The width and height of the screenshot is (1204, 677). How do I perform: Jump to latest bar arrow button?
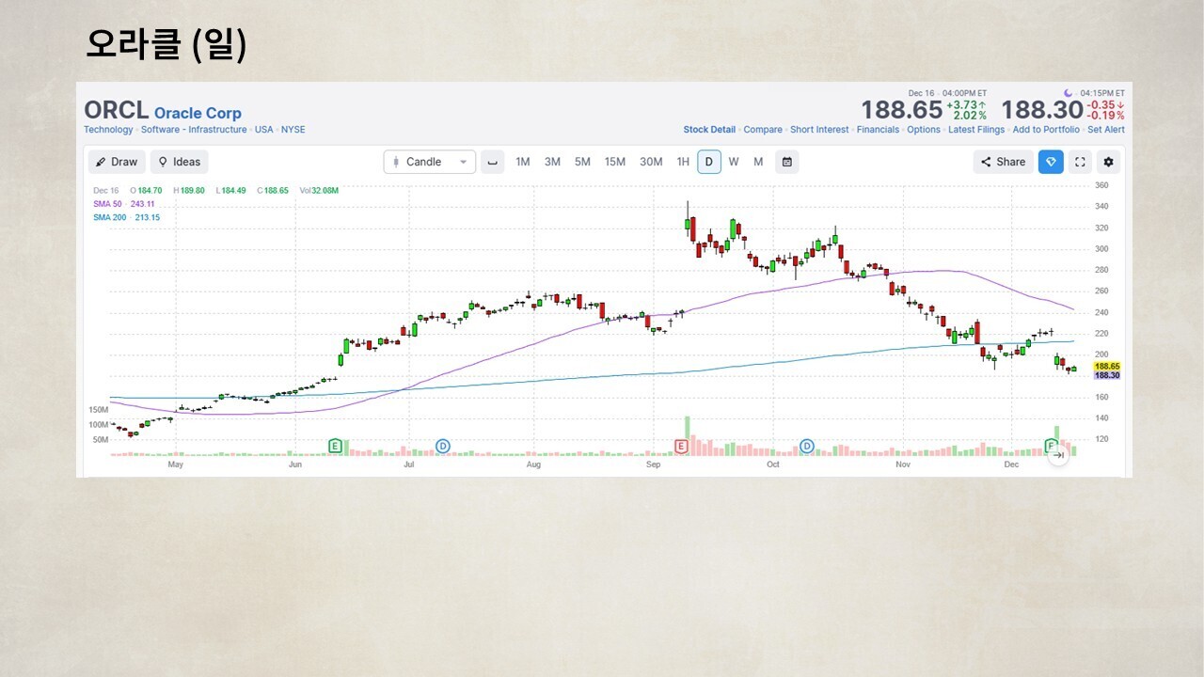coord(1058,455)
